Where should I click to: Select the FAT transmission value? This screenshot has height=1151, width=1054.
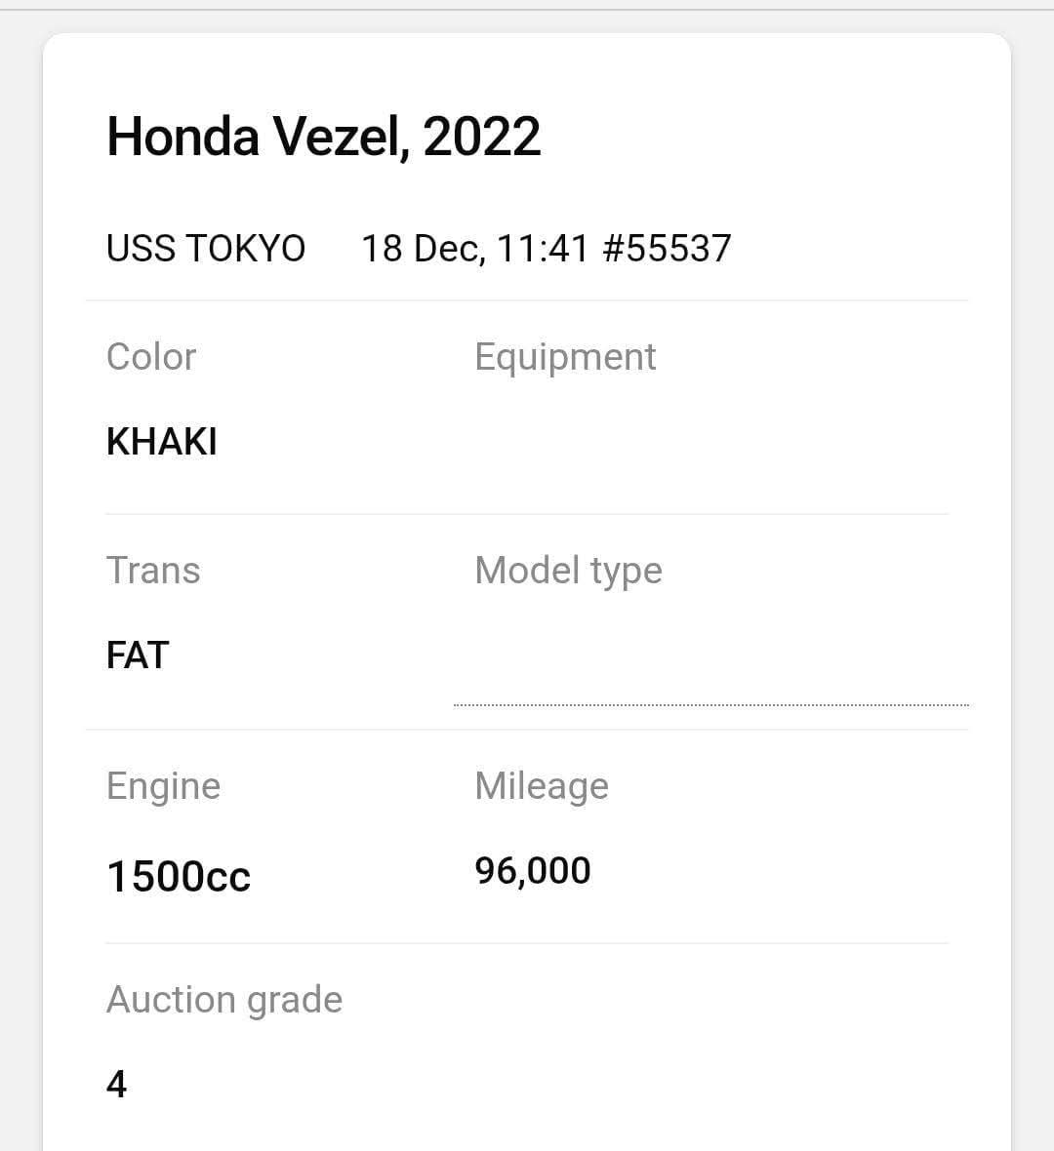click(x=138, y=655)
